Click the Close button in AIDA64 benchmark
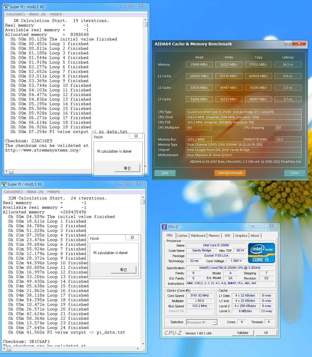The height and width of the screenshot is (357, 312). coord(295,173)
